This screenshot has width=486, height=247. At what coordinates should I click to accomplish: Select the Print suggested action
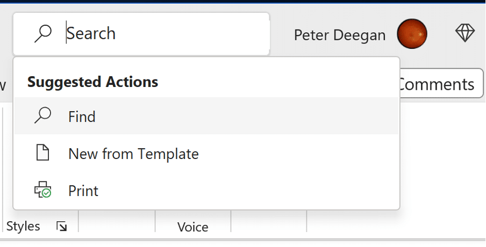pyautogui.click(x=206, y=191)
